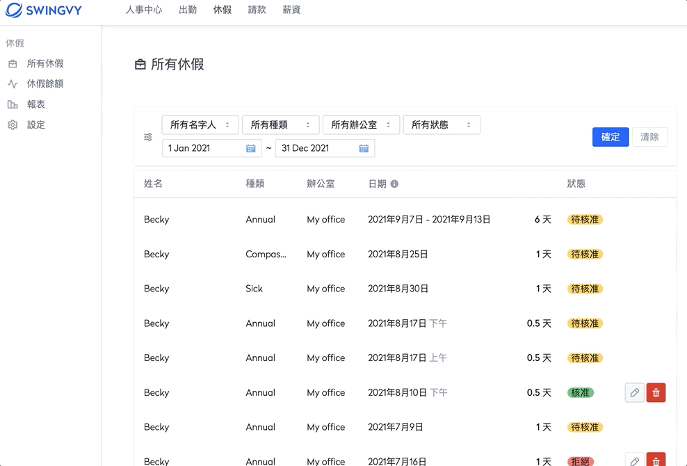Click the 6 天 duration cell
Viewport: 687px width, 466px height.
[543, 220]
